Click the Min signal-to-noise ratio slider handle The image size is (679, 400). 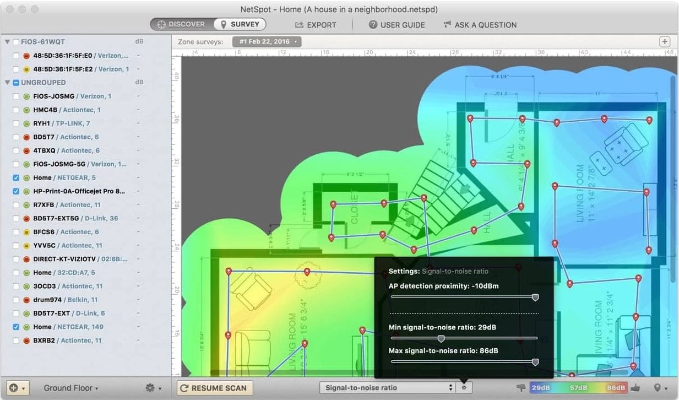[441, 338]
